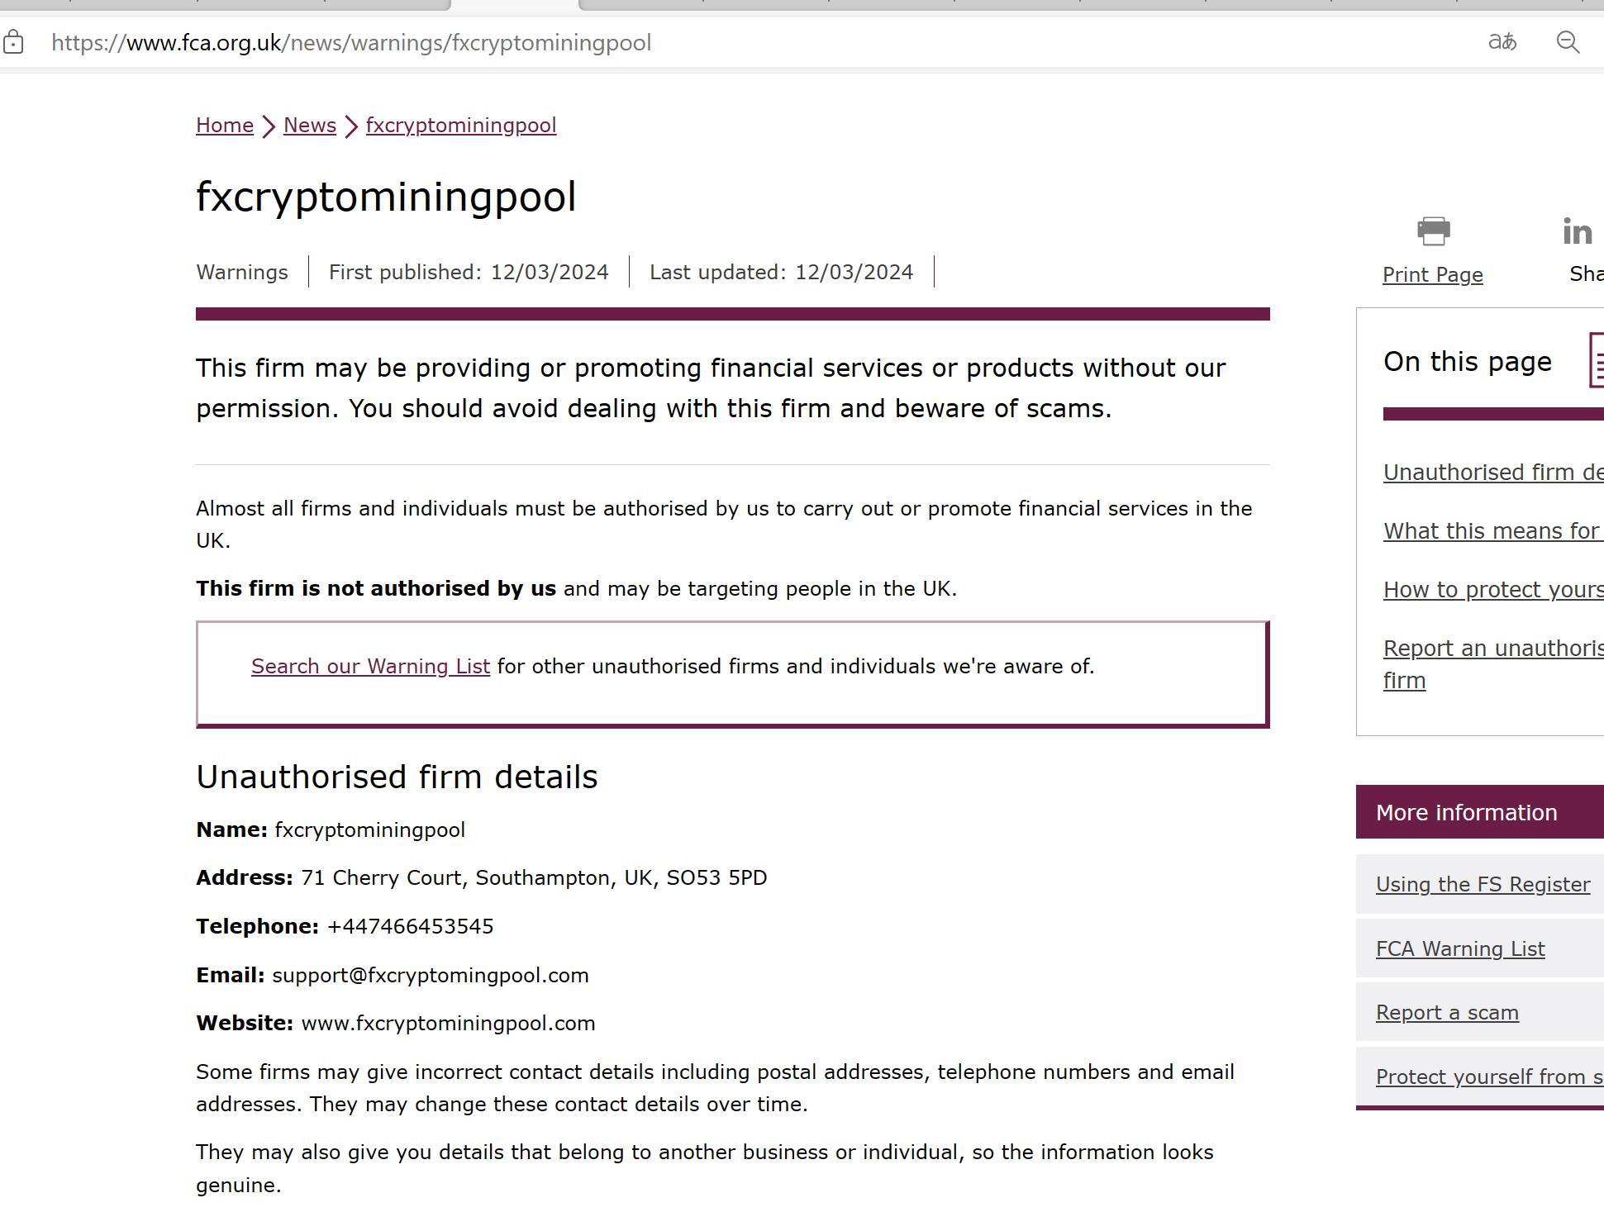Open Using the FS Register
Image resolution: width=1604 pixels, height=1231 pixels.
pos(1483,885)
